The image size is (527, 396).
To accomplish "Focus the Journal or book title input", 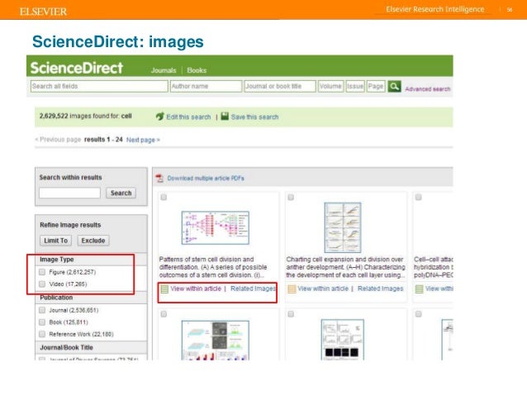I will point(280,86).
